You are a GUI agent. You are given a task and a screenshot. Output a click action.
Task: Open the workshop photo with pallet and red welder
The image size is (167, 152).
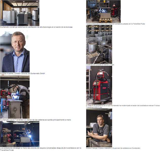click(103, 11)
